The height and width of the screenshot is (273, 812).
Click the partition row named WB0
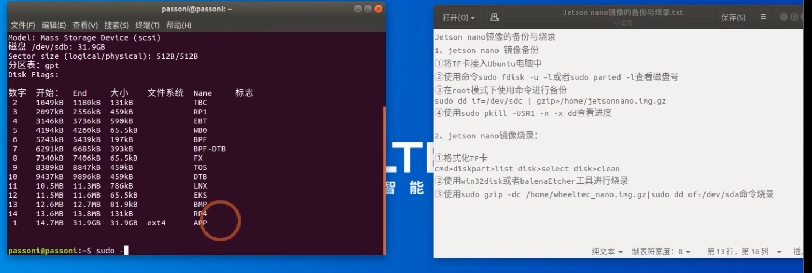click(x=110, y=130)
